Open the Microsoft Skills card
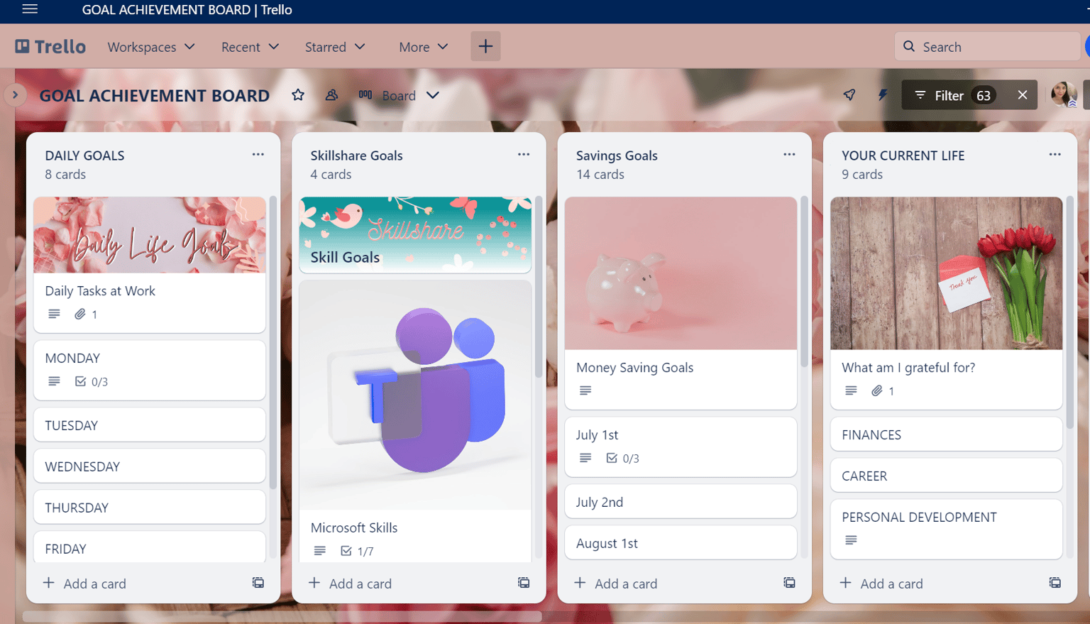The width and height of the screenshot is (1090, 624). pos(415,422)
